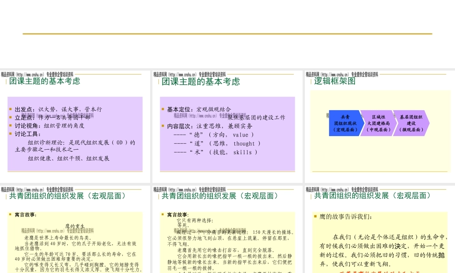Click the 基层团组织建设（微观层面） arrow shape

(411, 123)
